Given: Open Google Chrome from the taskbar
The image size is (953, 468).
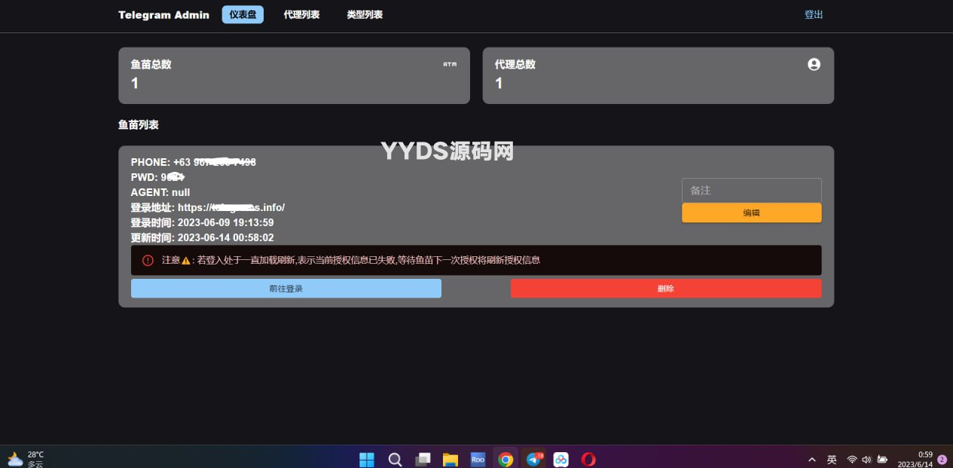Looking at the screenshot, I should tap(506, 459).
